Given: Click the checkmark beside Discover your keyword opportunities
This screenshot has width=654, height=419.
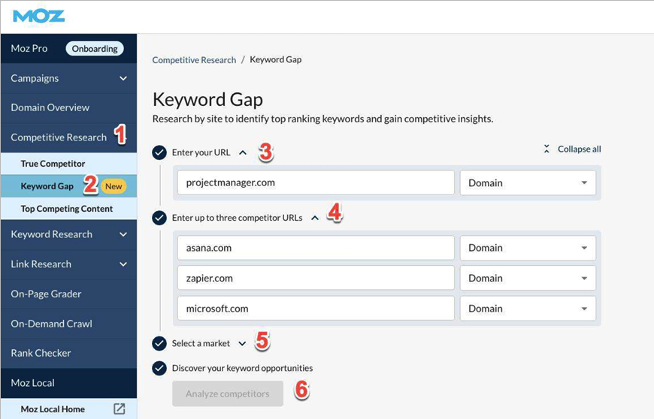Looking at the screenshot, I should coord(159,368).
